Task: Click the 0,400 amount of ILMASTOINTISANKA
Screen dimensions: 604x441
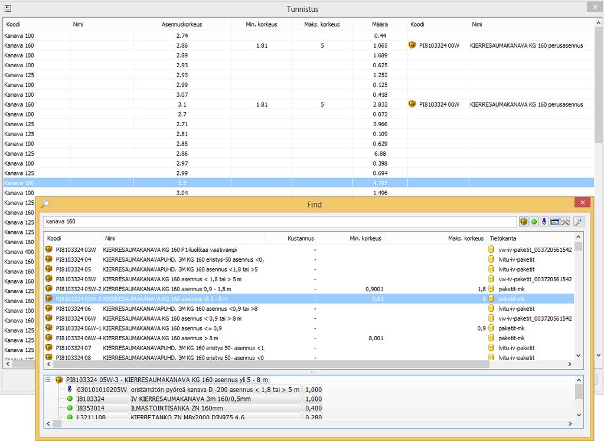Action: (313, 409)
